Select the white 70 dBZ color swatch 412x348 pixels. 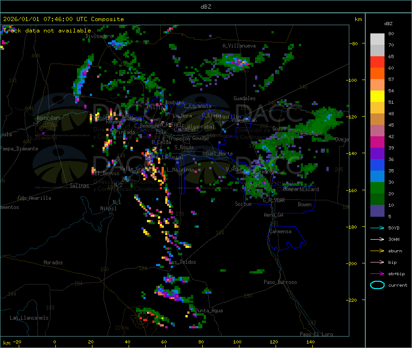click(377, 39)
